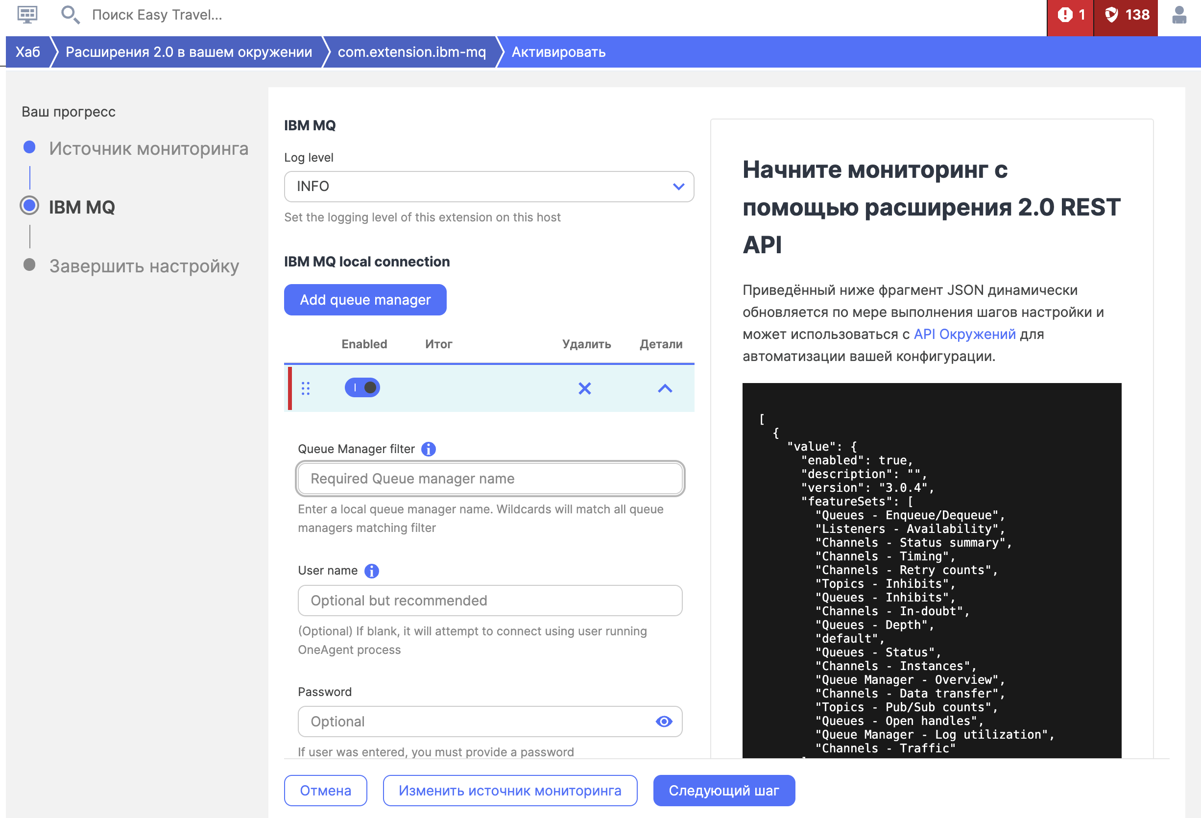Open the user profile icon
Screen dimensions: 1201x818
1179,15
